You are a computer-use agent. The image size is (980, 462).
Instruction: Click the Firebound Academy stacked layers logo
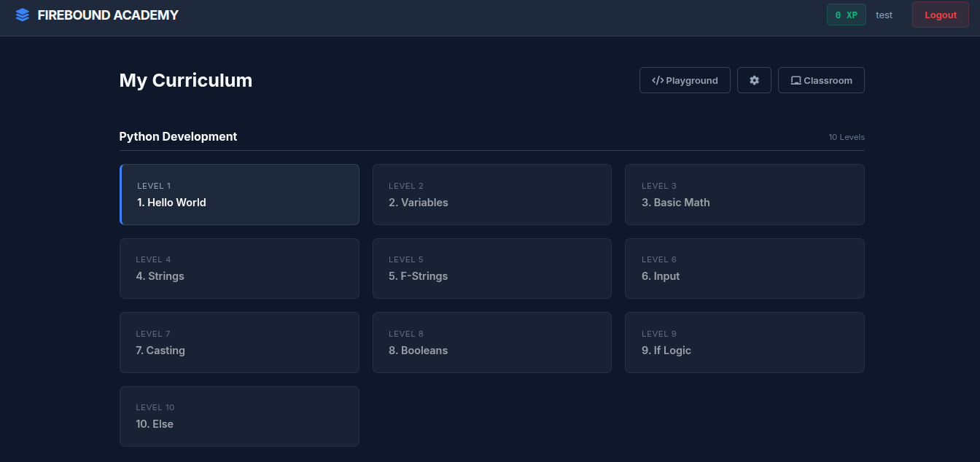(x=23, y=15)
